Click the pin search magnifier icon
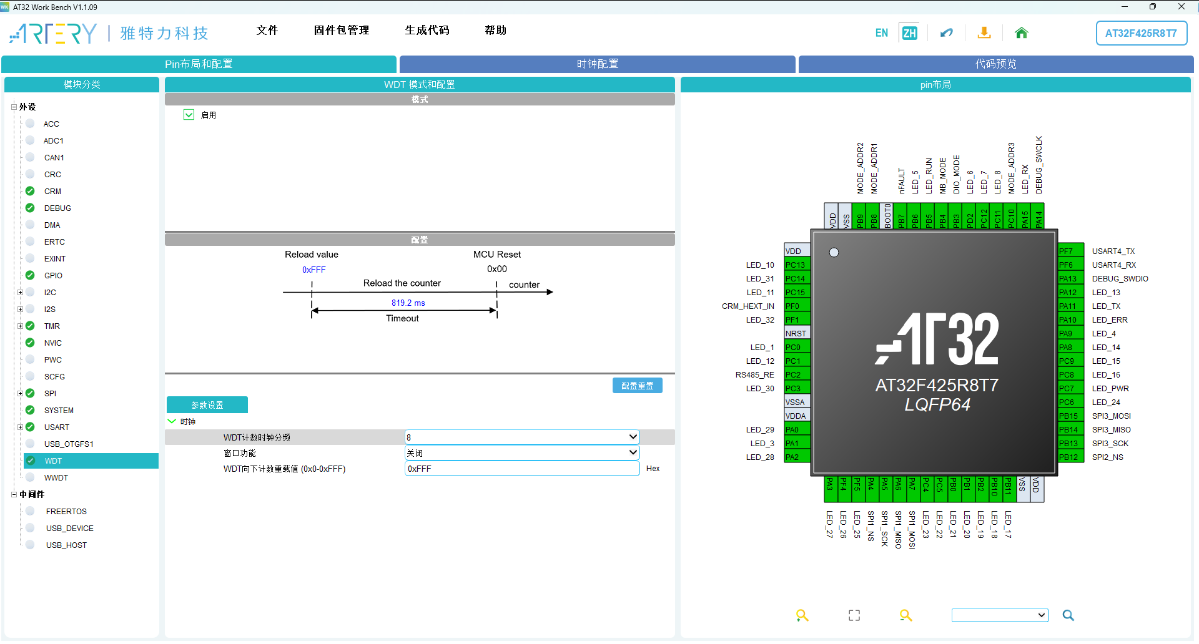Screen dimensions: 1199x644 [x=1068, y=615]
